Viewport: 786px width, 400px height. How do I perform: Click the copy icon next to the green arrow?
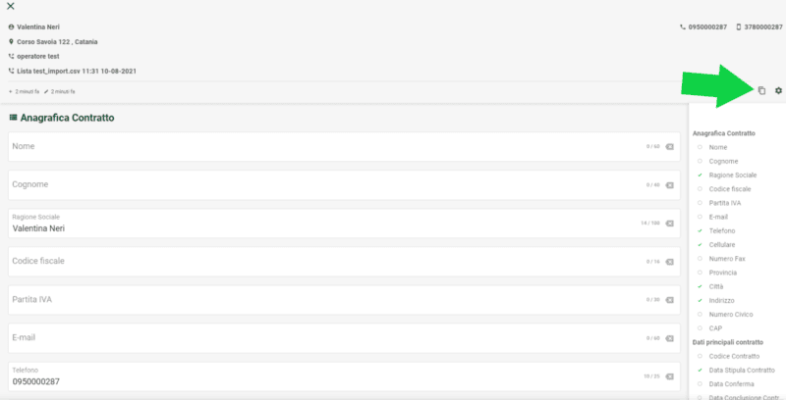click(761, 90)
